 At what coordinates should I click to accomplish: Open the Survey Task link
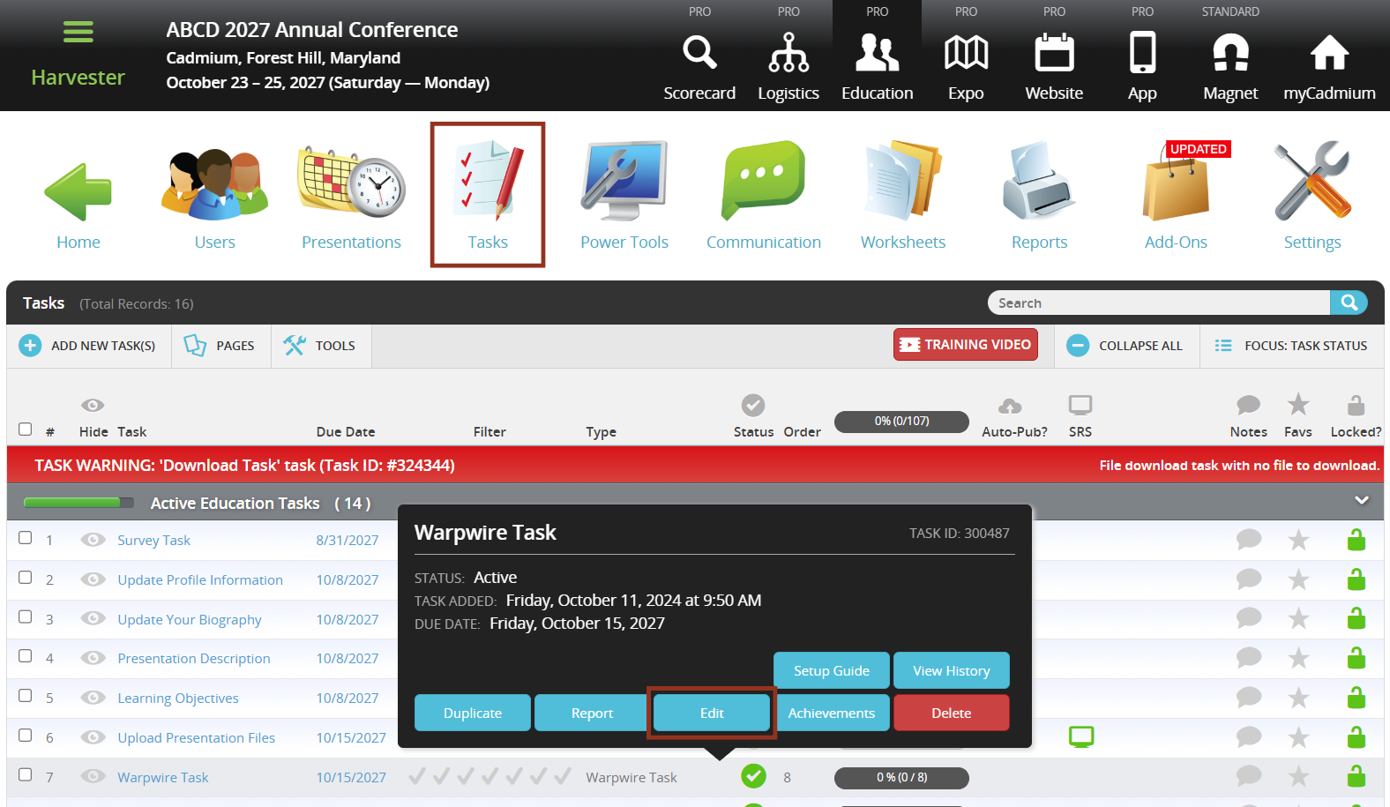153,541
